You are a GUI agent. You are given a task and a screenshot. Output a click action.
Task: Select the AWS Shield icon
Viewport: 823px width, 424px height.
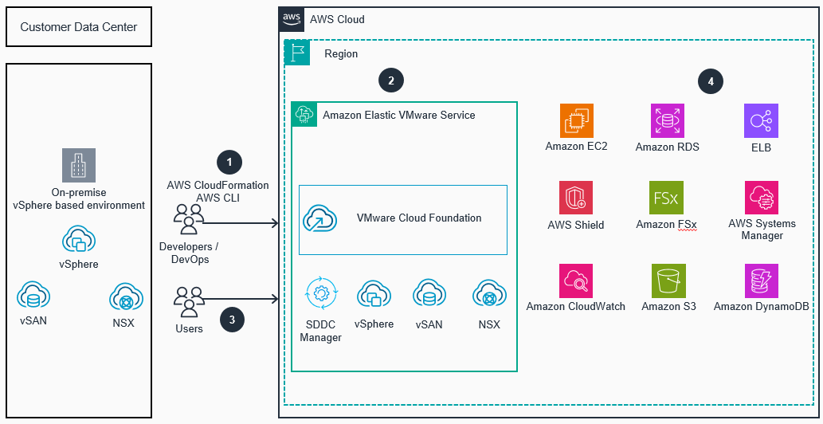coord(576,198)
